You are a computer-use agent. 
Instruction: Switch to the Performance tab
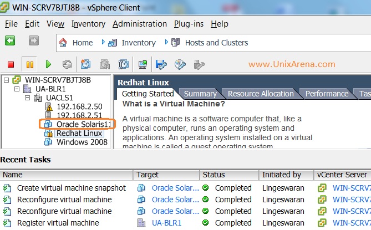327,94
